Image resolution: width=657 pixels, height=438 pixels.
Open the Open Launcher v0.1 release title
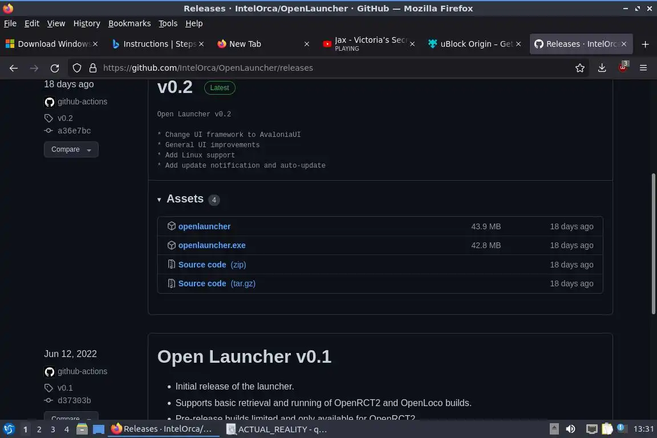click(x=244, y=356)
